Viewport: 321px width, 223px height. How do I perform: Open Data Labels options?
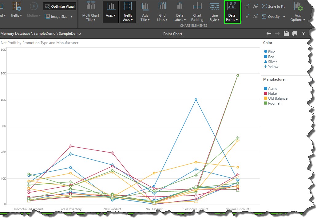(x=180, y=12)
